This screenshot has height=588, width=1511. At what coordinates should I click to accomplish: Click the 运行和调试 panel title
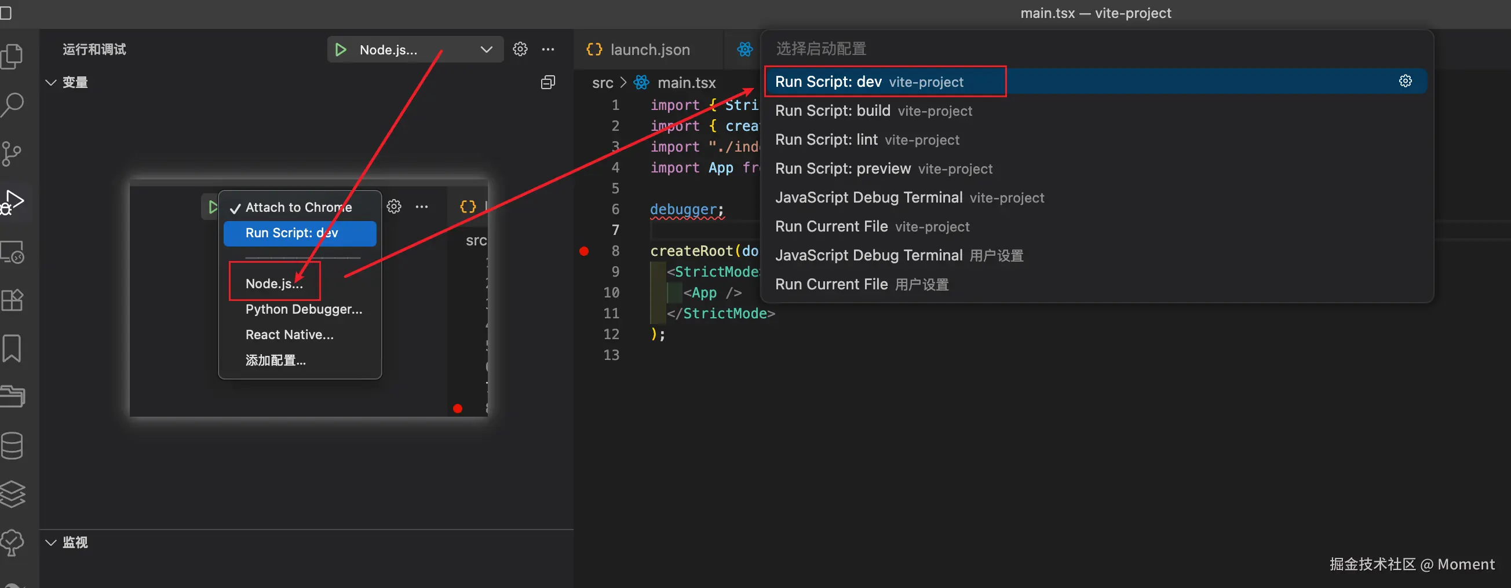[94, 49]
